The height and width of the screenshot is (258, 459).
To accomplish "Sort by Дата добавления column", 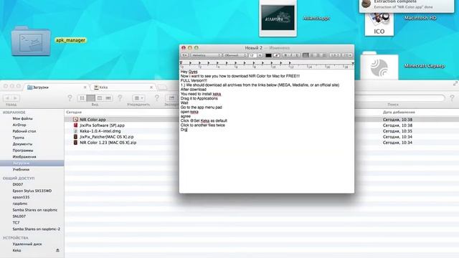I will tap(399, 113).
